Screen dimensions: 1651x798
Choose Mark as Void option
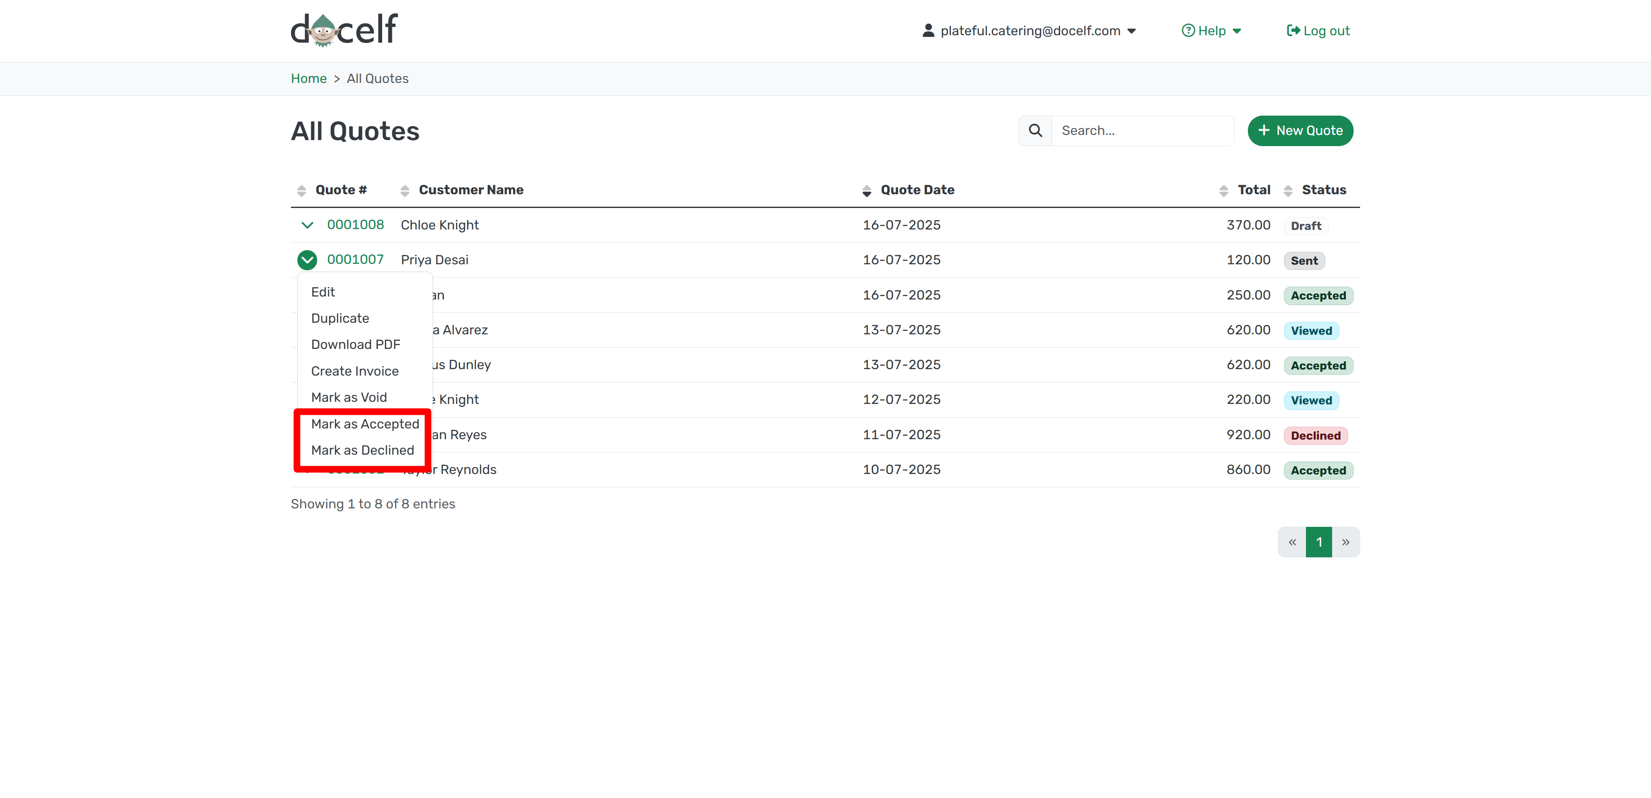[x=349, y=397]
